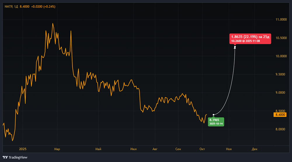Click the Окт time axis label
This screenshot has width=292, height=162.
[202, 149]
